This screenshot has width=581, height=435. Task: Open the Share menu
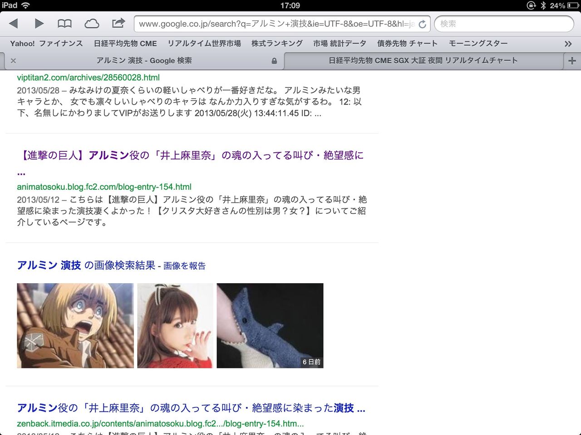[118, 24]
